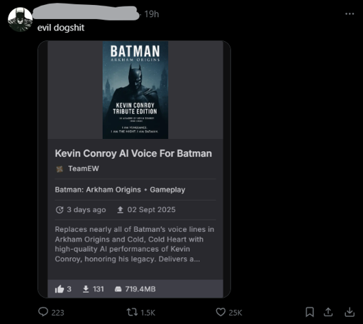This screenshot has width=363, height=324.
Task: Open the three-dot more options menu
Action: pyautogui.click(x=350, y=13)
